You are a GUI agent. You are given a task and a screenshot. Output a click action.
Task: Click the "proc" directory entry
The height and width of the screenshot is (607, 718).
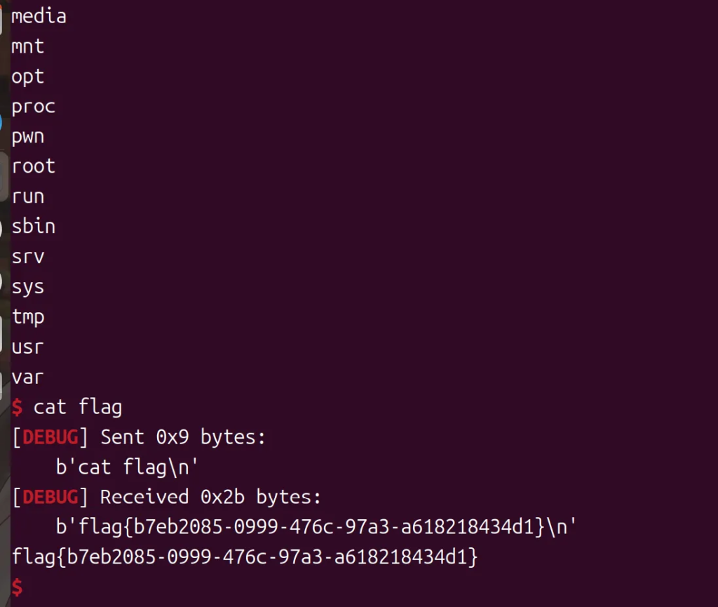(33, 107)
